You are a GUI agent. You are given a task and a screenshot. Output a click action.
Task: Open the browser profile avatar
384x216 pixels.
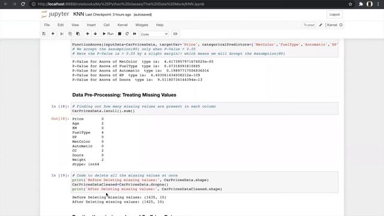pyautogui.click(x=370, y=4)
